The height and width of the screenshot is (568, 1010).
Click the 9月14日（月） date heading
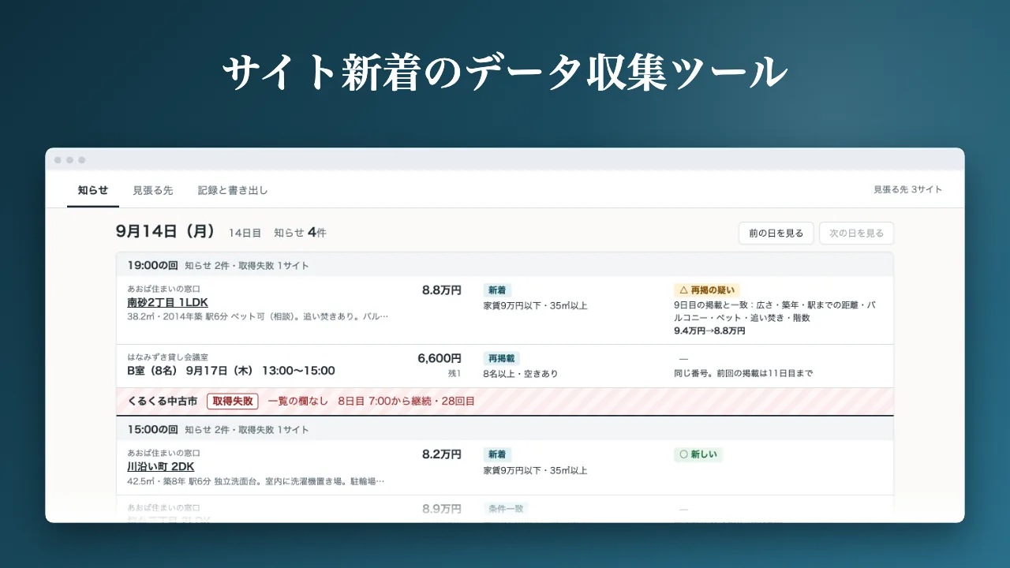coord(166,231)
